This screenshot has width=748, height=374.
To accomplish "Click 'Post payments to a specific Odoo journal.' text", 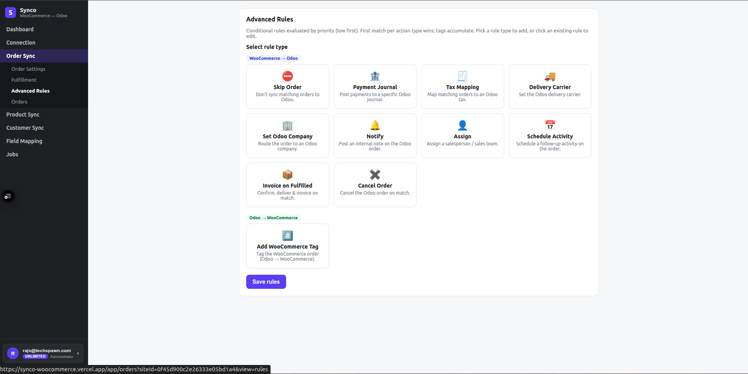I will pyautogui.click(x=375, y=97).
